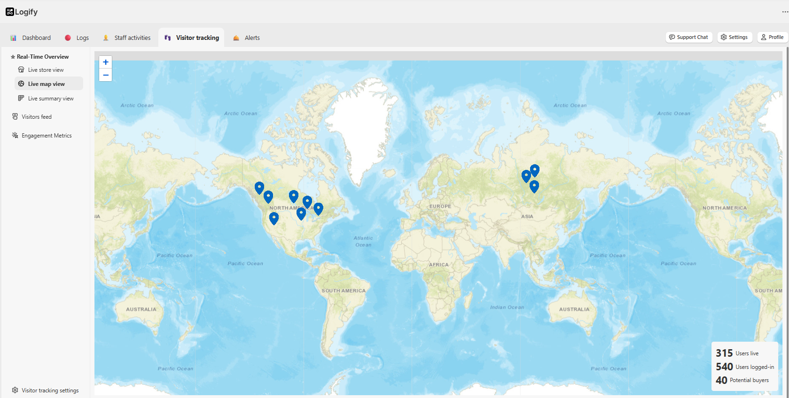
Task: Open Visitors feed
Action: pos(37,117)
